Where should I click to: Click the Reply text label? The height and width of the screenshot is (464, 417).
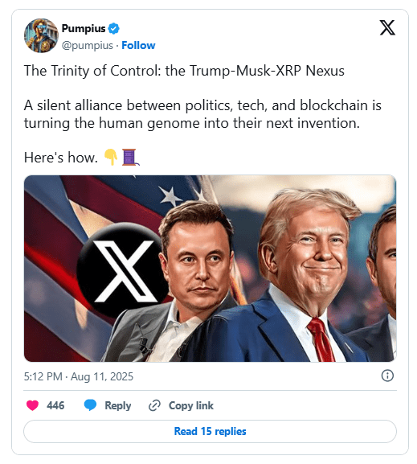tap(117, 405)
